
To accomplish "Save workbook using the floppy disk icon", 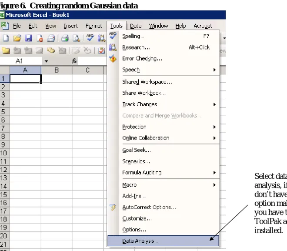I will (x=28, y=38).
